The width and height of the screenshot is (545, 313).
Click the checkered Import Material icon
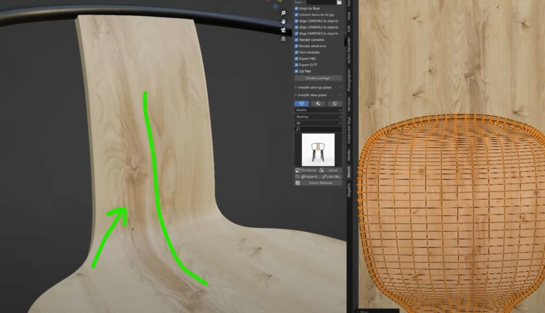[x=298, y=183]
